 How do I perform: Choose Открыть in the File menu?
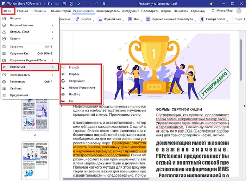coord(30,18)
